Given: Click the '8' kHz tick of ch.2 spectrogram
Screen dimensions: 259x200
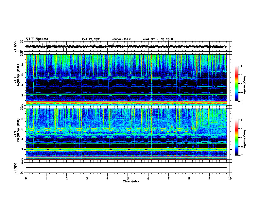Looking at the screenshot, I should (23, 119).
